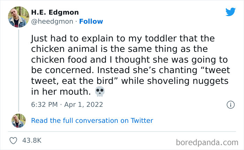Read the full conversation on Twitter
The height and width of the screenshot is (150, 244).
(92, 121)
